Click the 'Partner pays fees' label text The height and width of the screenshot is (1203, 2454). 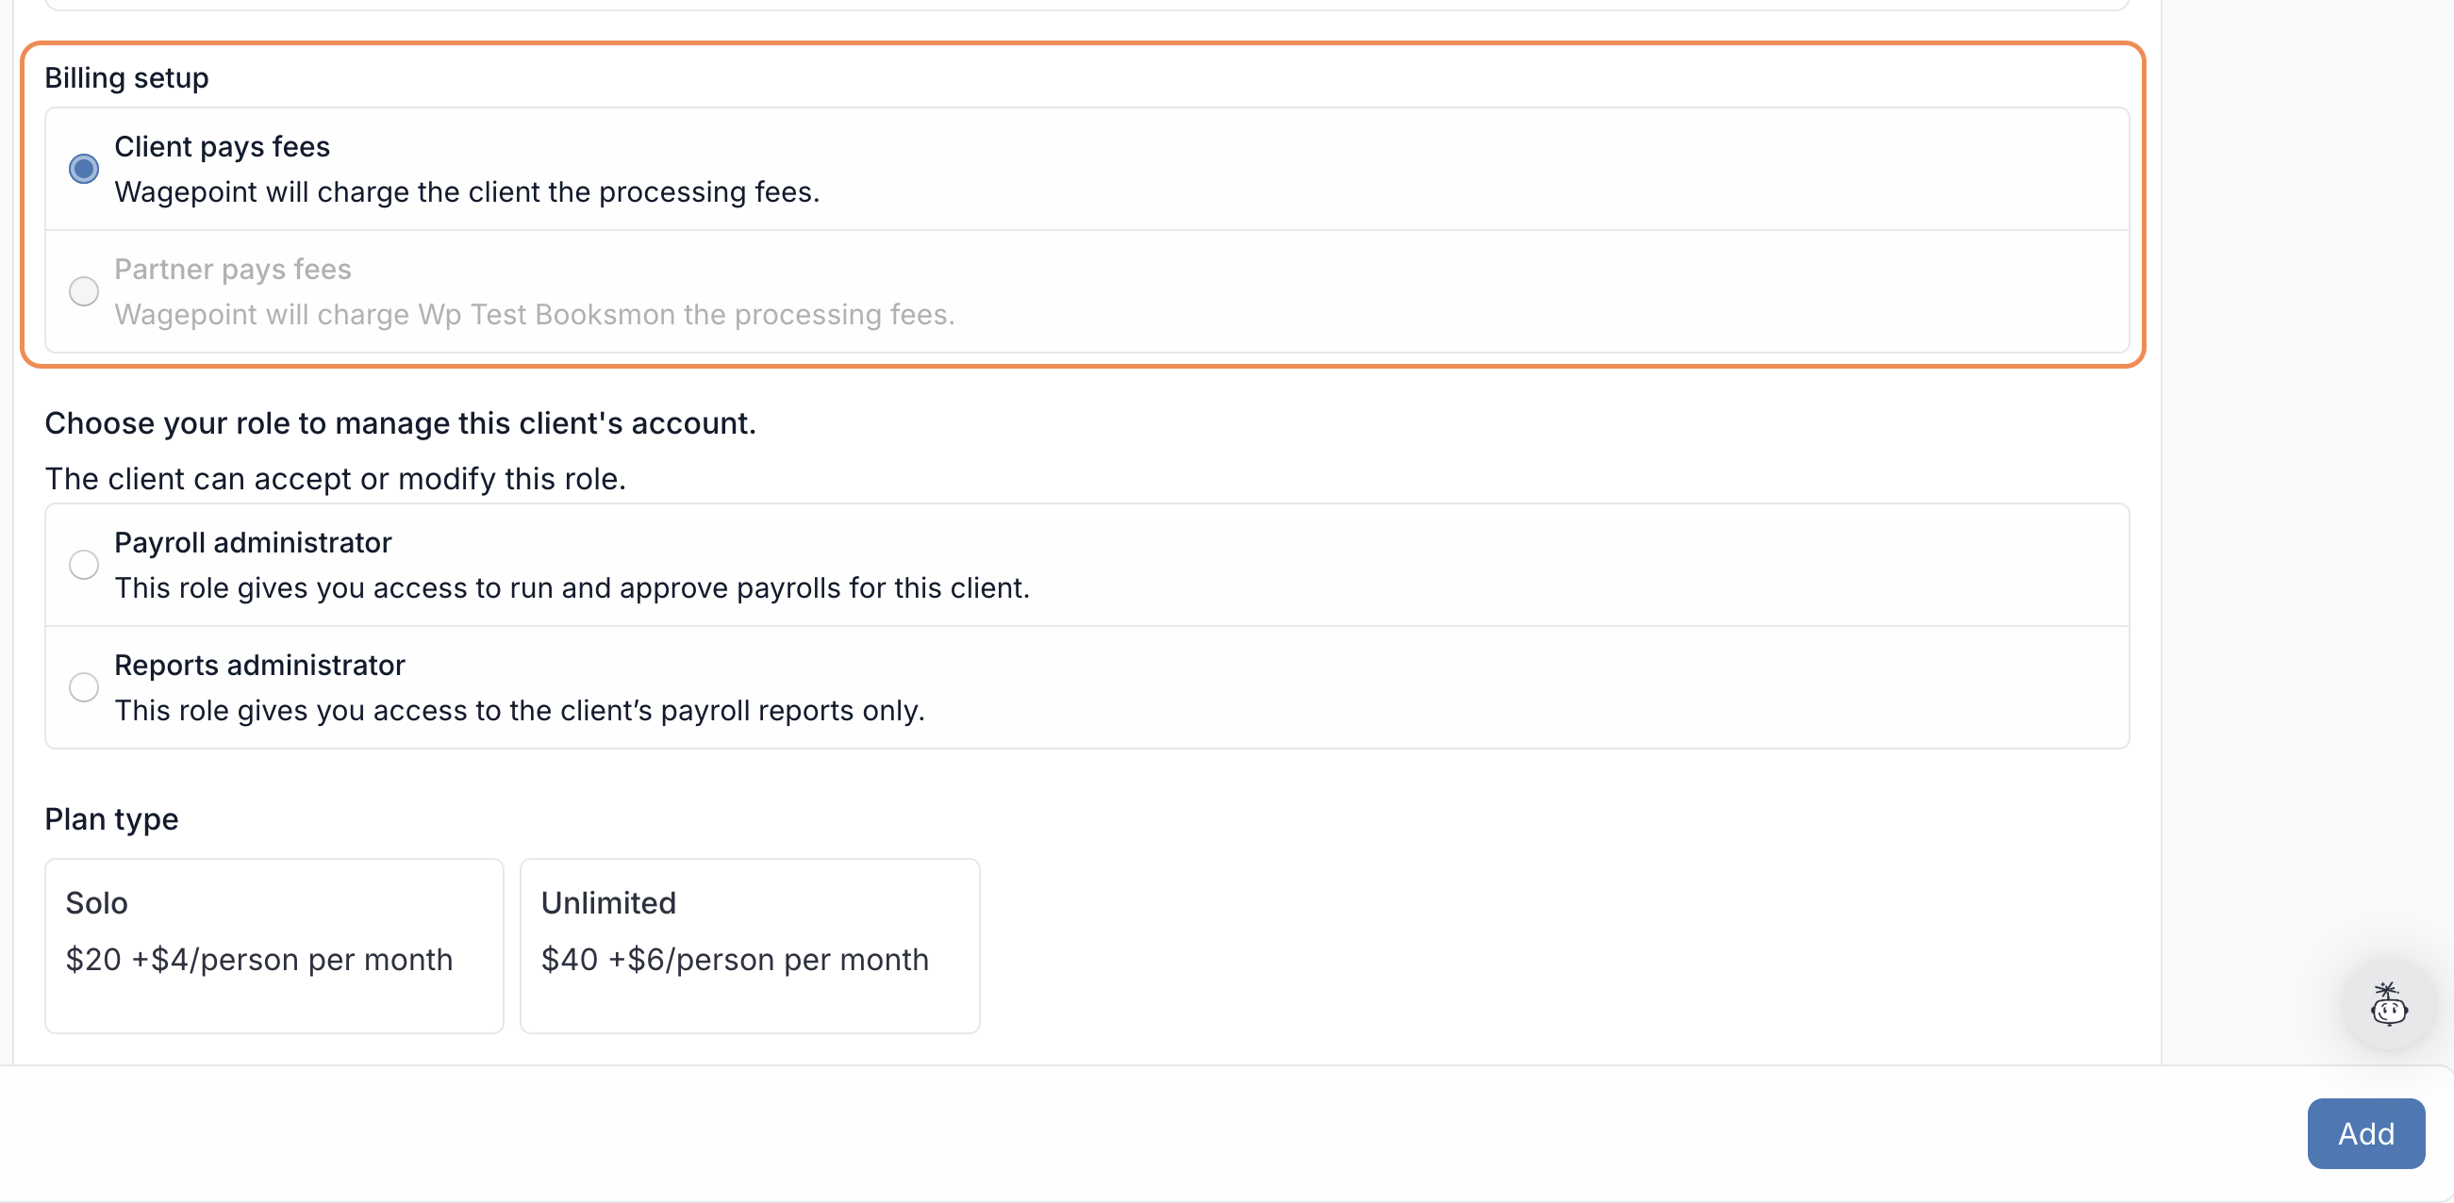[232, 270]
